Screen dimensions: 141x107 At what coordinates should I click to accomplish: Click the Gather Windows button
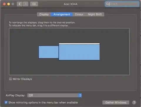point(116,103)
